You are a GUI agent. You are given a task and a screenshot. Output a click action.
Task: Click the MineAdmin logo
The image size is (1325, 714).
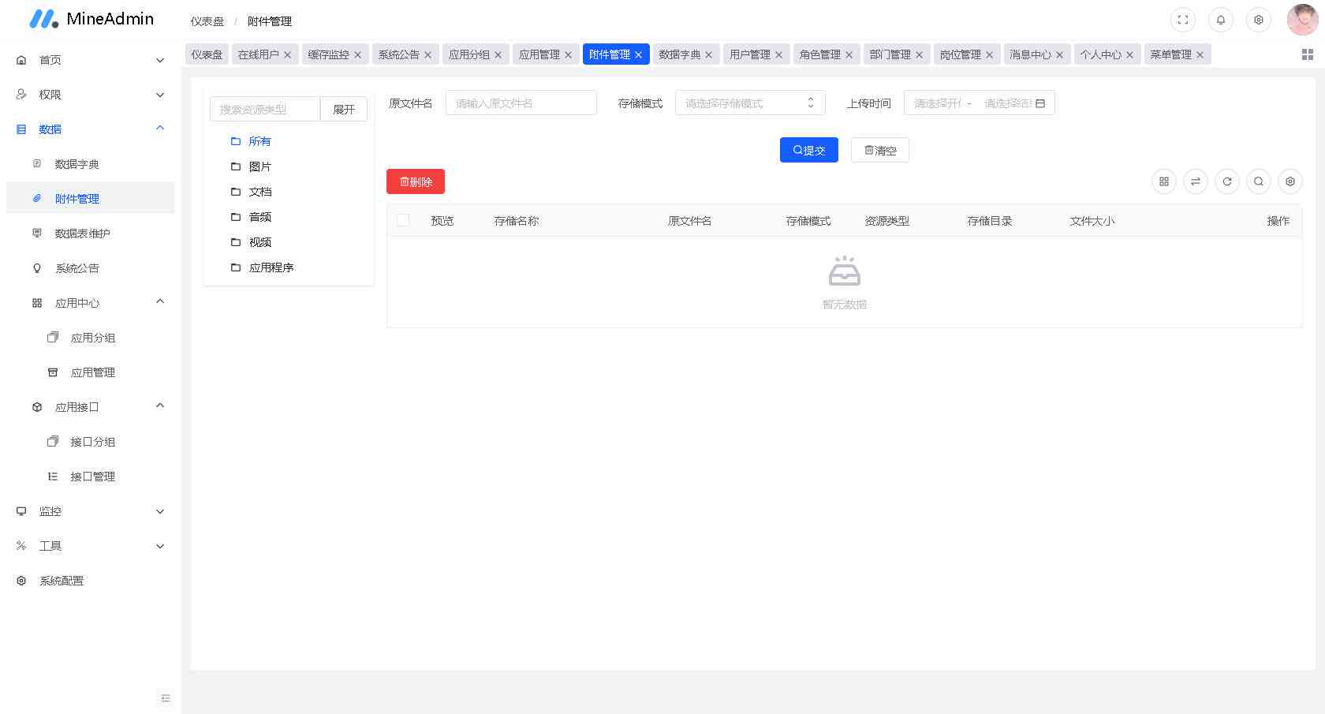[x=91, y=19]
